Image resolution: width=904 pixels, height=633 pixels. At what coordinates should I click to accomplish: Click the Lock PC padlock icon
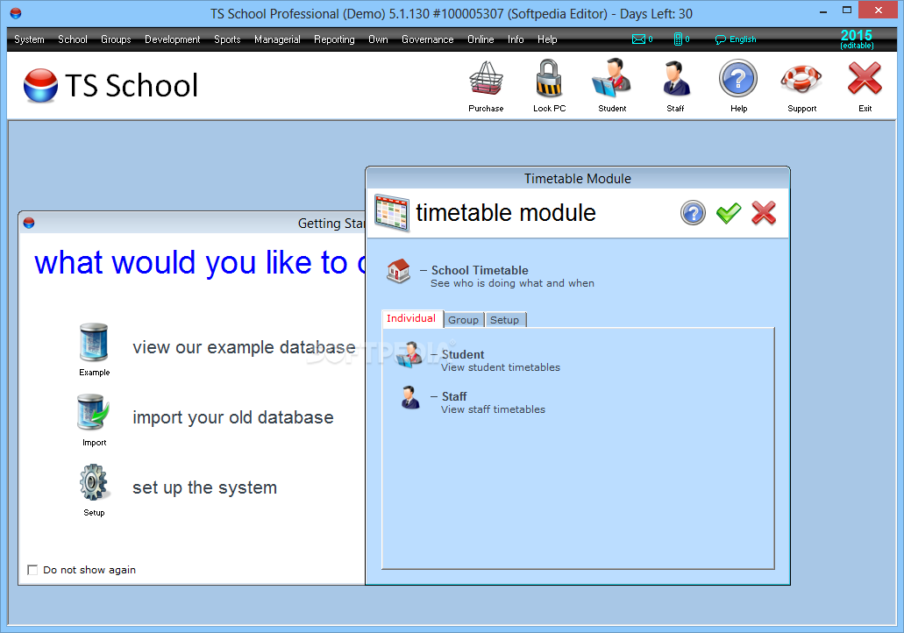[x=549, y=78]
